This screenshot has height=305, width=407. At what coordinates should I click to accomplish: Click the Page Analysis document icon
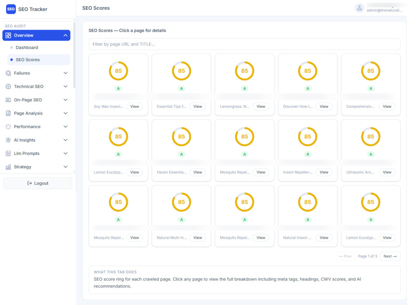[8, 113]
